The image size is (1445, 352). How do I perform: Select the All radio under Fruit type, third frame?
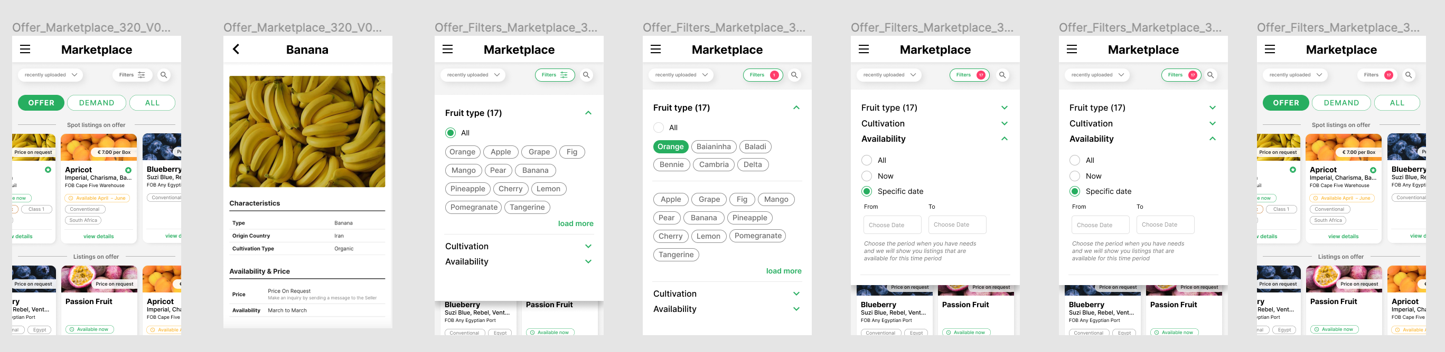point(451,133)
